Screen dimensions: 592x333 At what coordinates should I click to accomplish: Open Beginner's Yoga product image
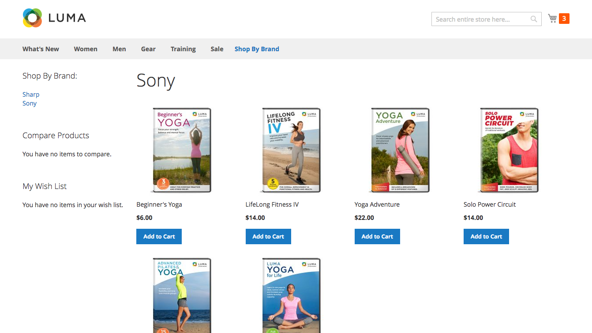tap(181, 150)
